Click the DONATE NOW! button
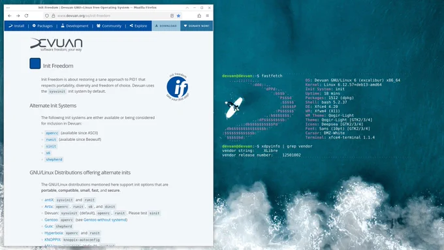Screen dimensions: 444x250 [x=197, y=25]
